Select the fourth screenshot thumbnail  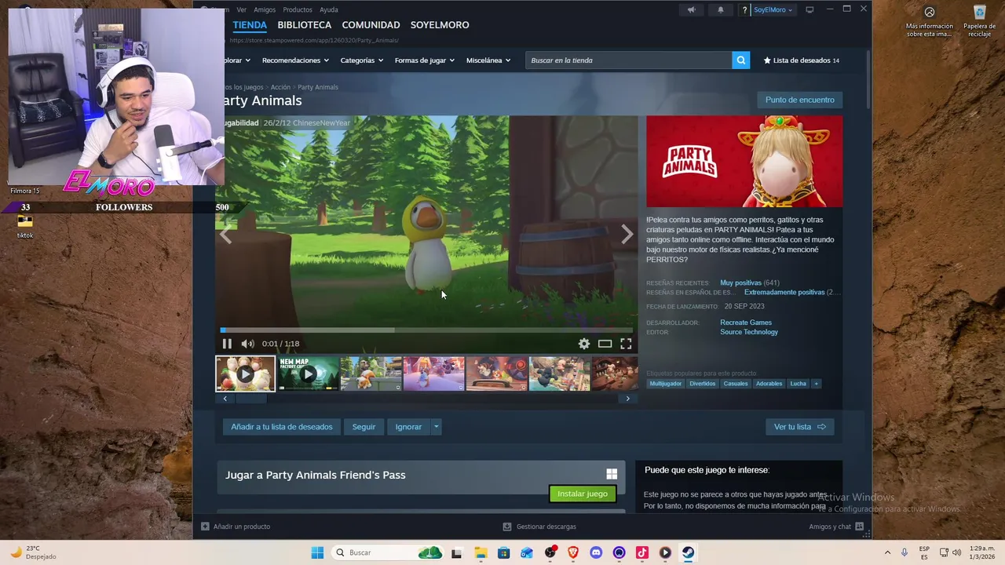(x=434, y=374)
